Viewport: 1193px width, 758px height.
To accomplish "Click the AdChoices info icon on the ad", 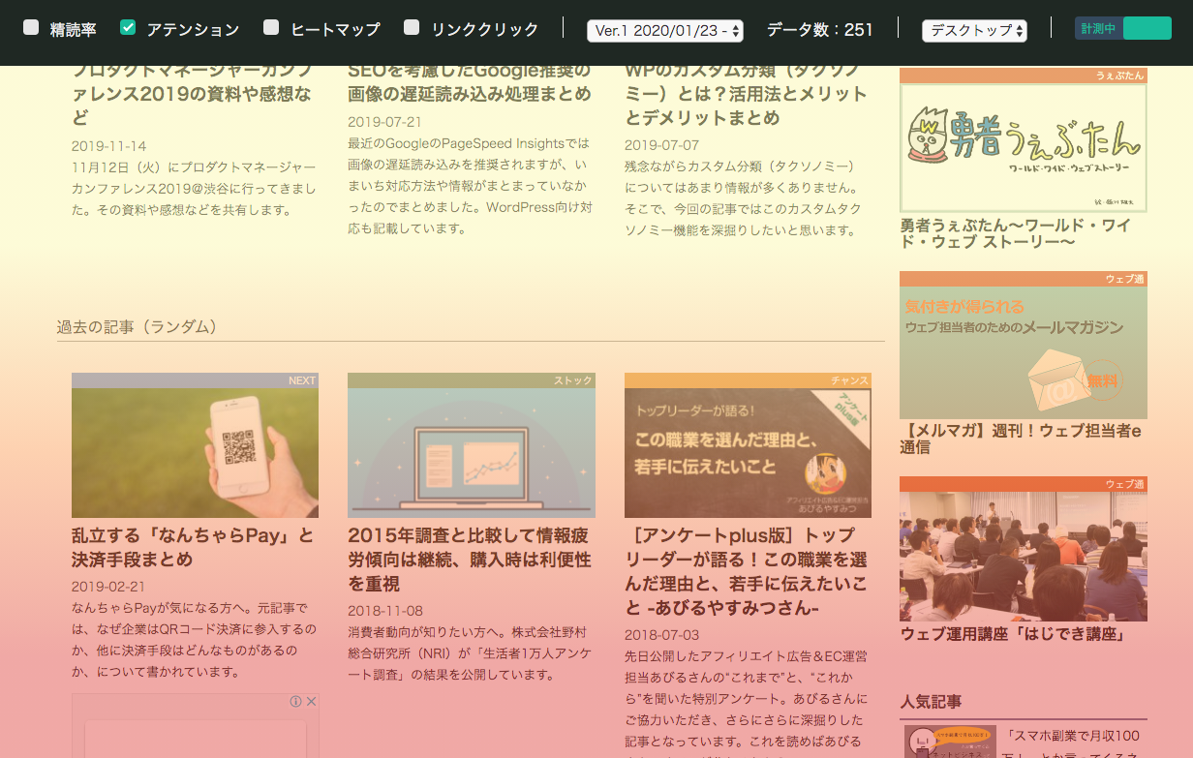I will pos(295,700).
